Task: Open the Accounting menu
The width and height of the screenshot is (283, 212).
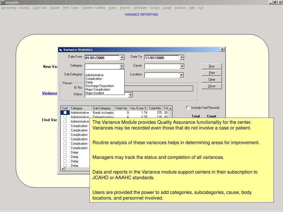Action: (9, 8)
